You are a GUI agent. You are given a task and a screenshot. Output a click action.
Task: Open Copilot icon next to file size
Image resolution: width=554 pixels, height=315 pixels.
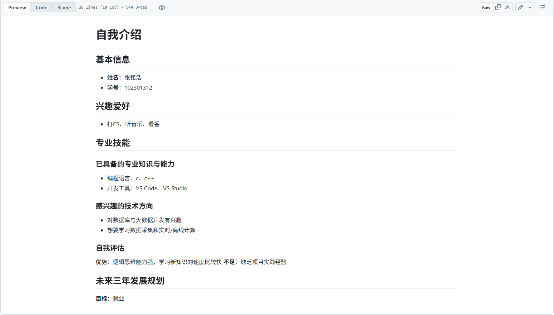point(162,7)
